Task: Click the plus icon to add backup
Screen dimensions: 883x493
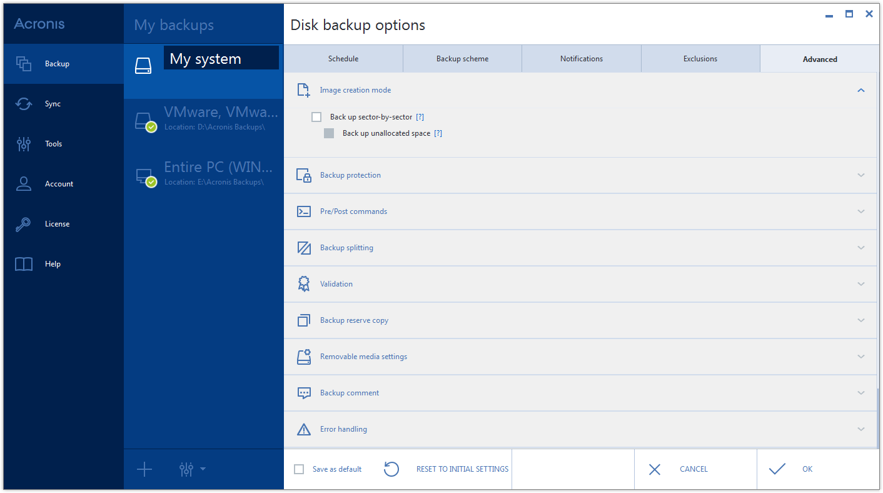Action: tap(144, 469)
